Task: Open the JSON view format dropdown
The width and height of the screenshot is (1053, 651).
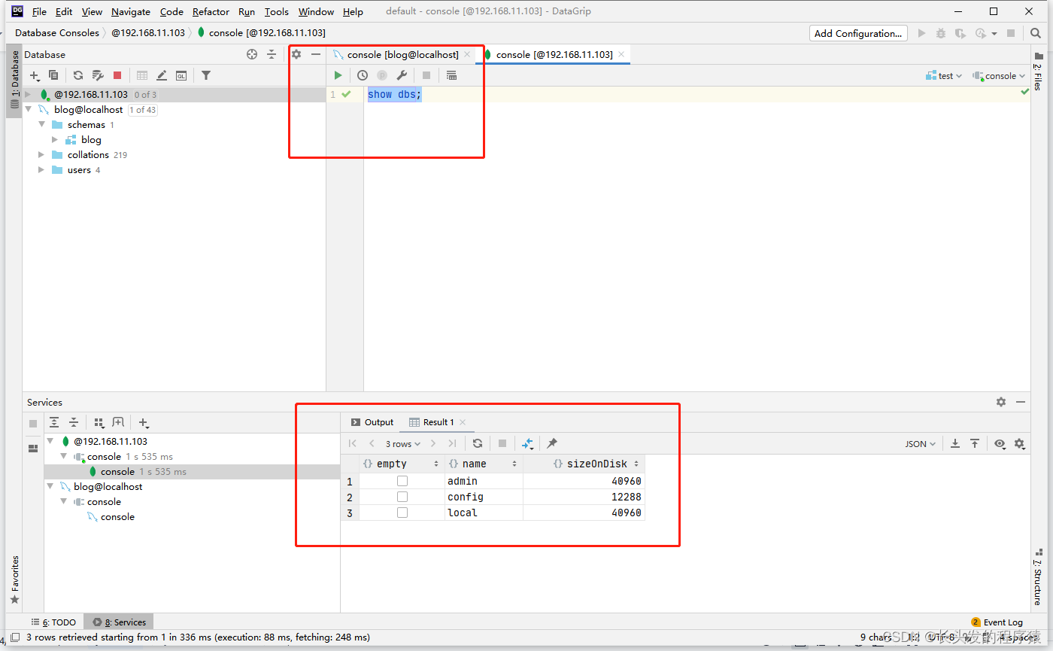Action: [919, 443]
